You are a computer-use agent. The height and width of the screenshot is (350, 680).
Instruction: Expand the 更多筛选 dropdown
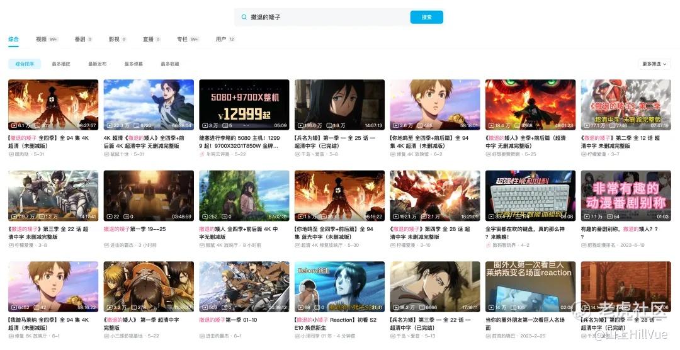654,64
